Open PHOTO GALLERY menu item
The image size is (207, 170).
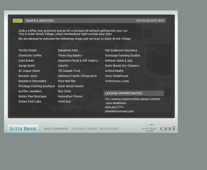[x=109, y=129]
